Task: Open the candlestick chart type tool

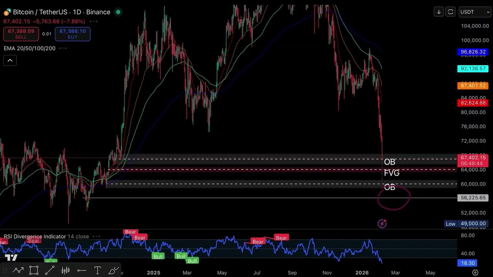Action: [x=65, y=270]
